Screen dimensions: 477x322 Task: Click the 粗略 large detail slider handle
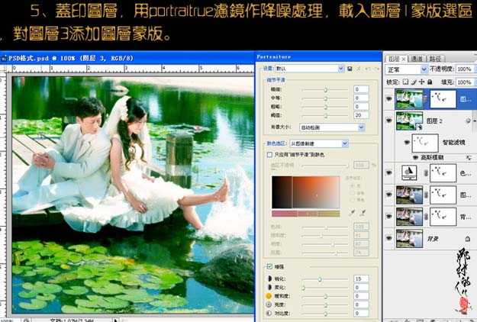[x=325, y=107]
